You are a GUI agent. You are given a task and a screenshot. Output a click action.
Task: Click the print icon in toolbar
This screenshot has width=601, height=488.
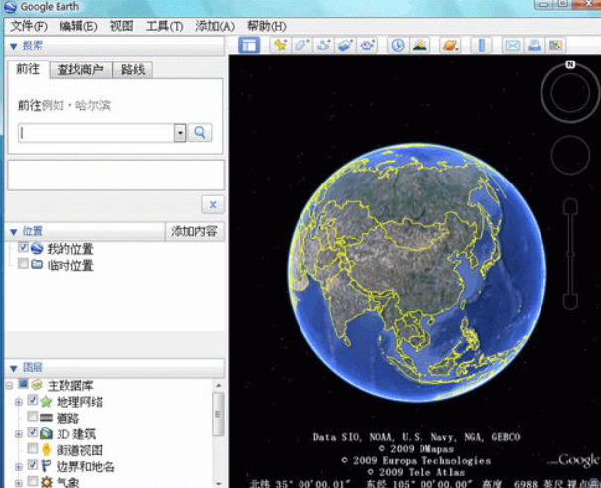534,45
